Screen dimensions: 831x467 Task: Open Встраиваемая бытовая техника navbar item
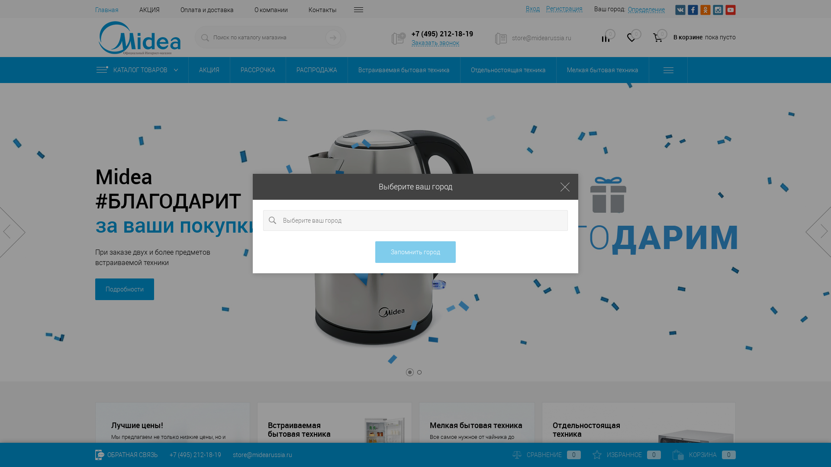(404, 70)
